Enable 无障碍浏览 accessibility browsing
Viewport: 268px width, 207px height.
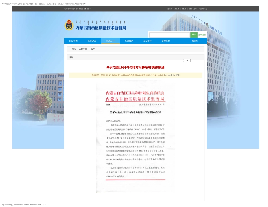pos(203,9)
